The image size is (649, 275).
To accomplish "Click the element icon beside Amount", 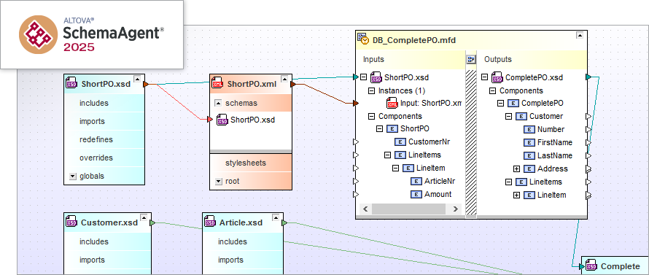I will pos(416,194).
